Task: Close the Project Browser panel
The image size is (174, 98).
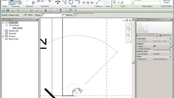Action: [x=37, y=20]
